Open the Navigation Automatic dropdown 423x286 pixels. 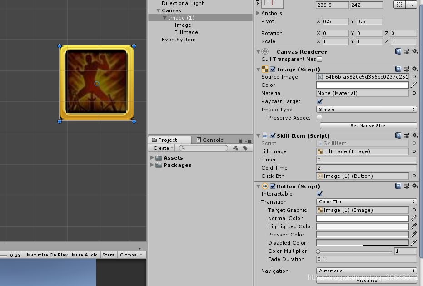[366, 271]
